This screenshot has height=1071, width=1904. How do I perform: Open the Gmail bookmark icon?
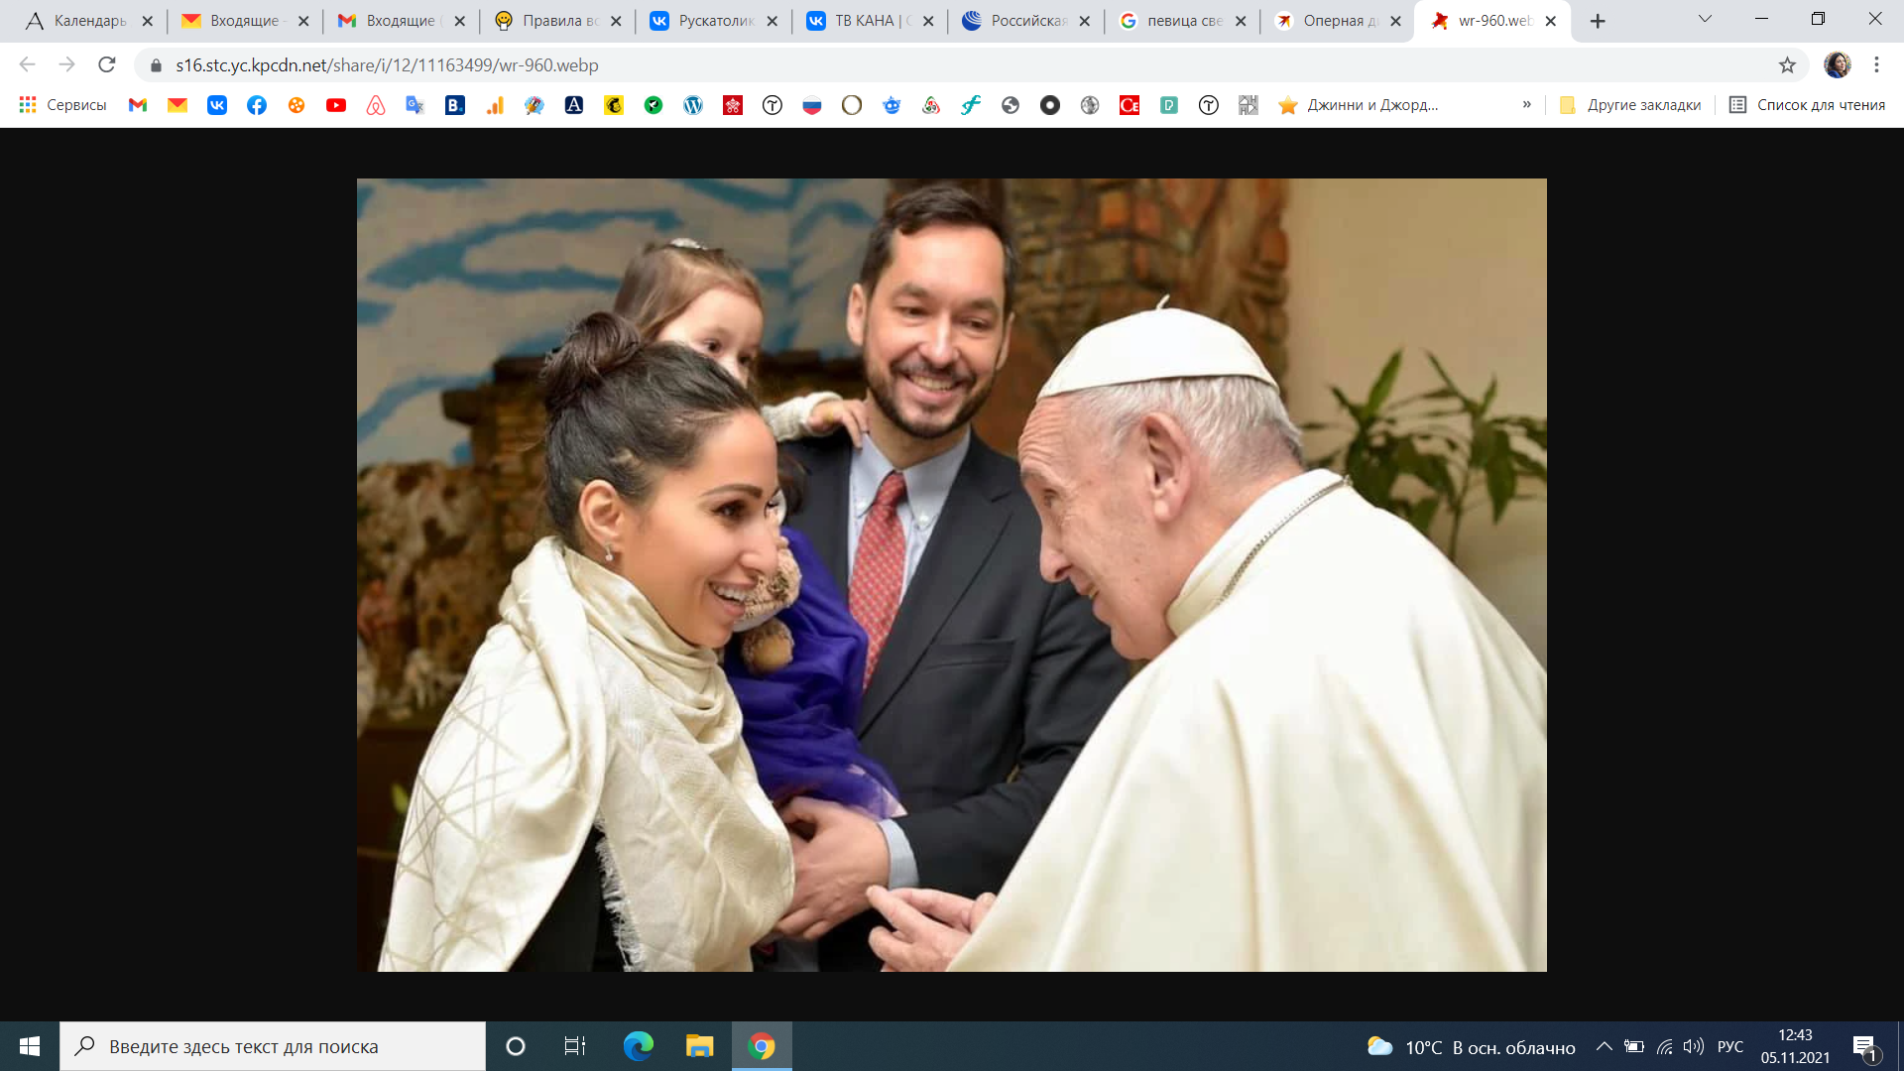[x=138, y=105]
